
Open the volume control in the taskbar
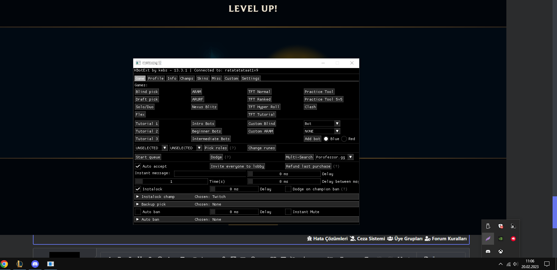tap(516, 264)
